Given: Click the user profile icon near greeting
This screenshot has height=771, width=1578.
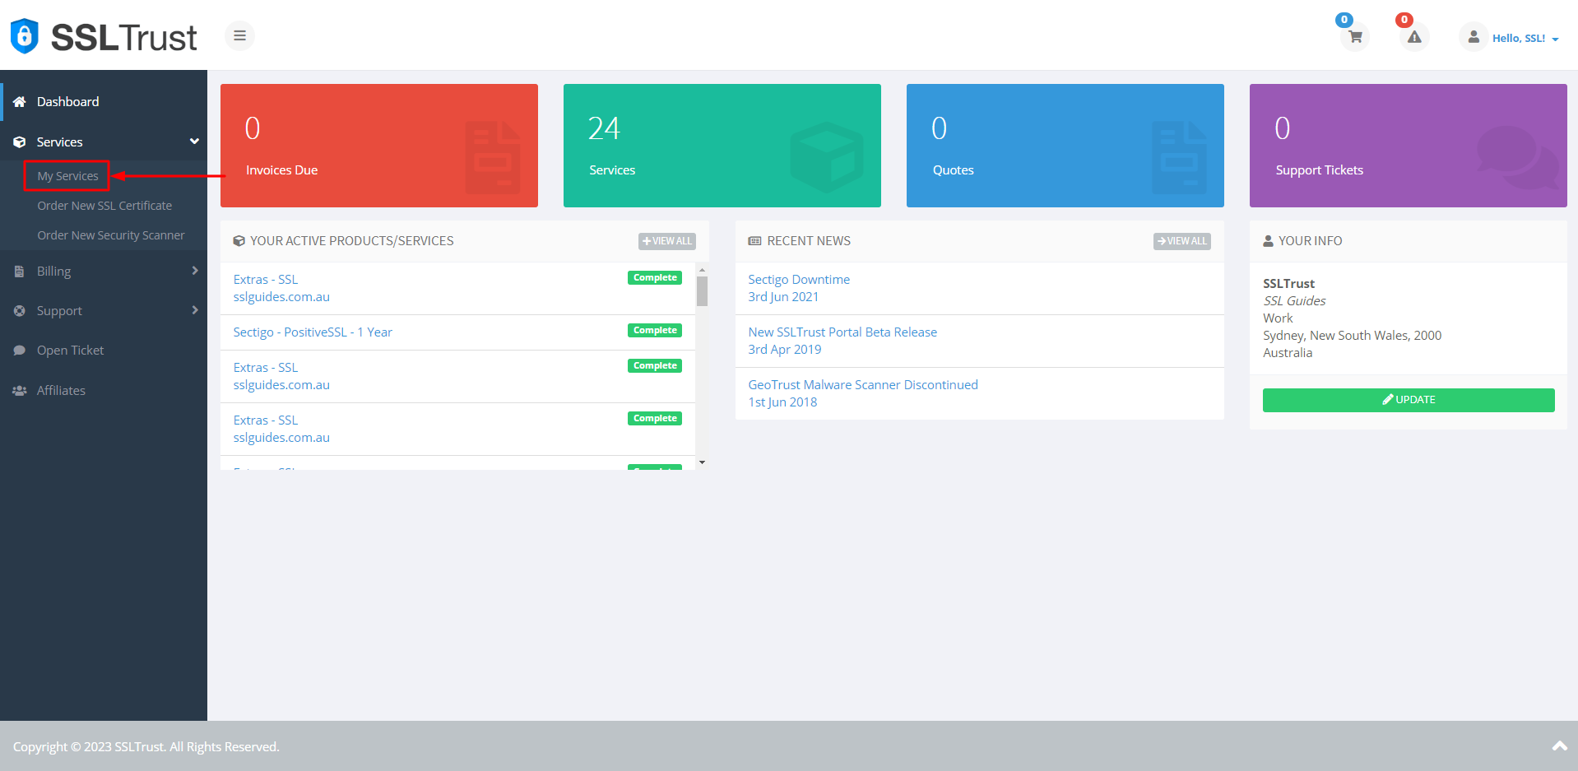Looking at the screenshot, I should (1472, 37).
